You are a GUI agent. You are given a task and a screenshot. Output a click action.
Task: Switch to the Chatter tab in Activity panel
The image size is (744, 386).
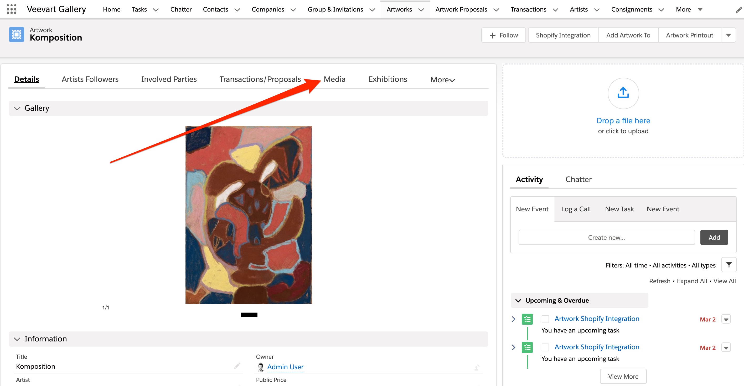(x=578, y=179)
